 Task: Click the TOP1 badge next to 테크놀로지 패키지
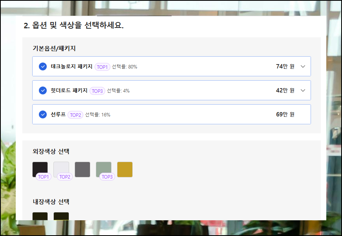102,67
